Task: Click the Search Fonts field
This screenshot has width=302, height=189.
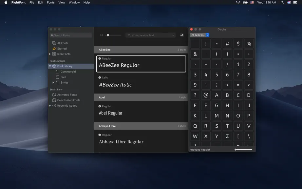Action: (71, 35)
